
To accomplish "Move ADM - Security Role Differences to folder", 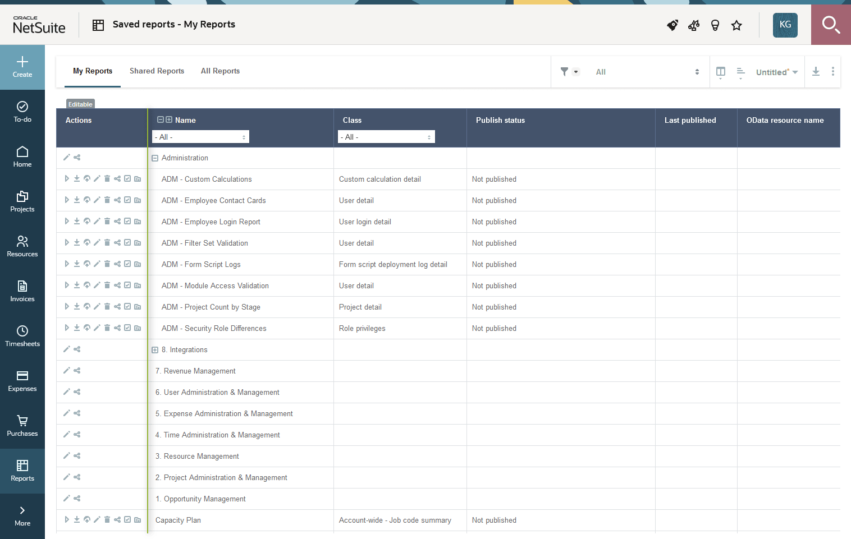I will (x=138, y=328).
